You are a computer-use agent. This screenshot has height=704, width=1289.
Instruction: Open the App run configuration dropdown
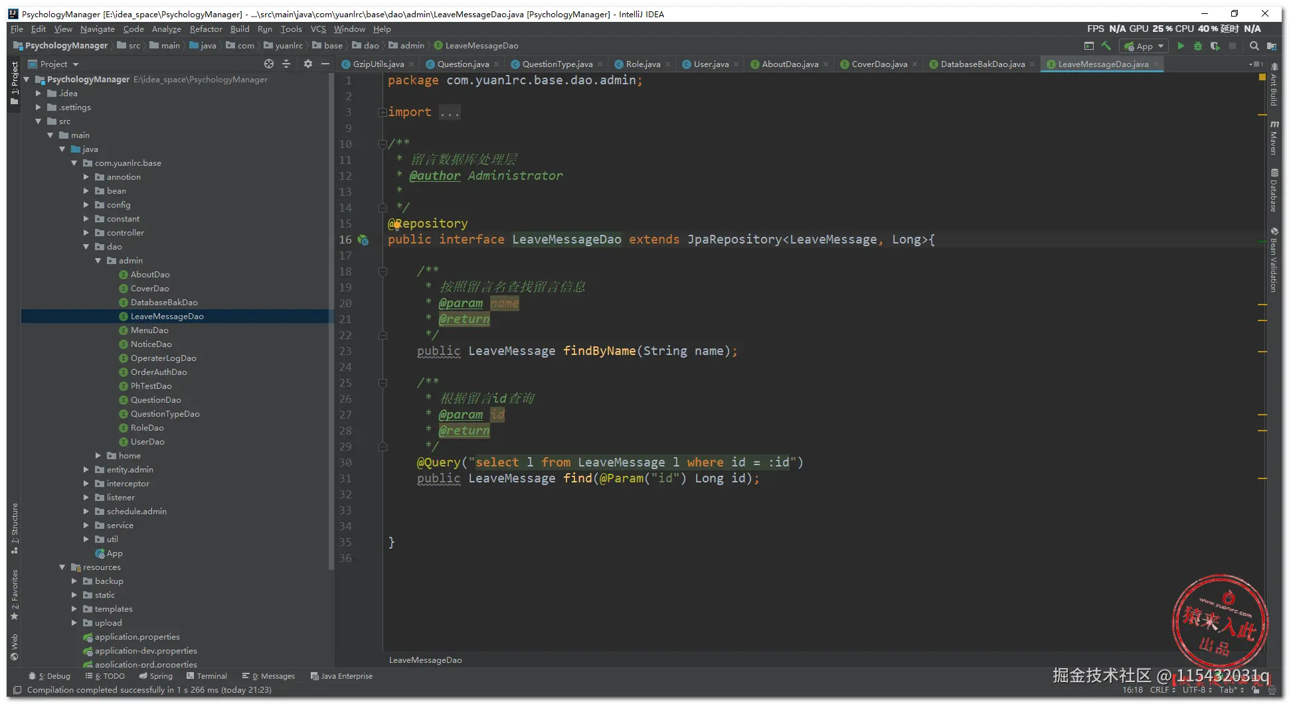1145,46
